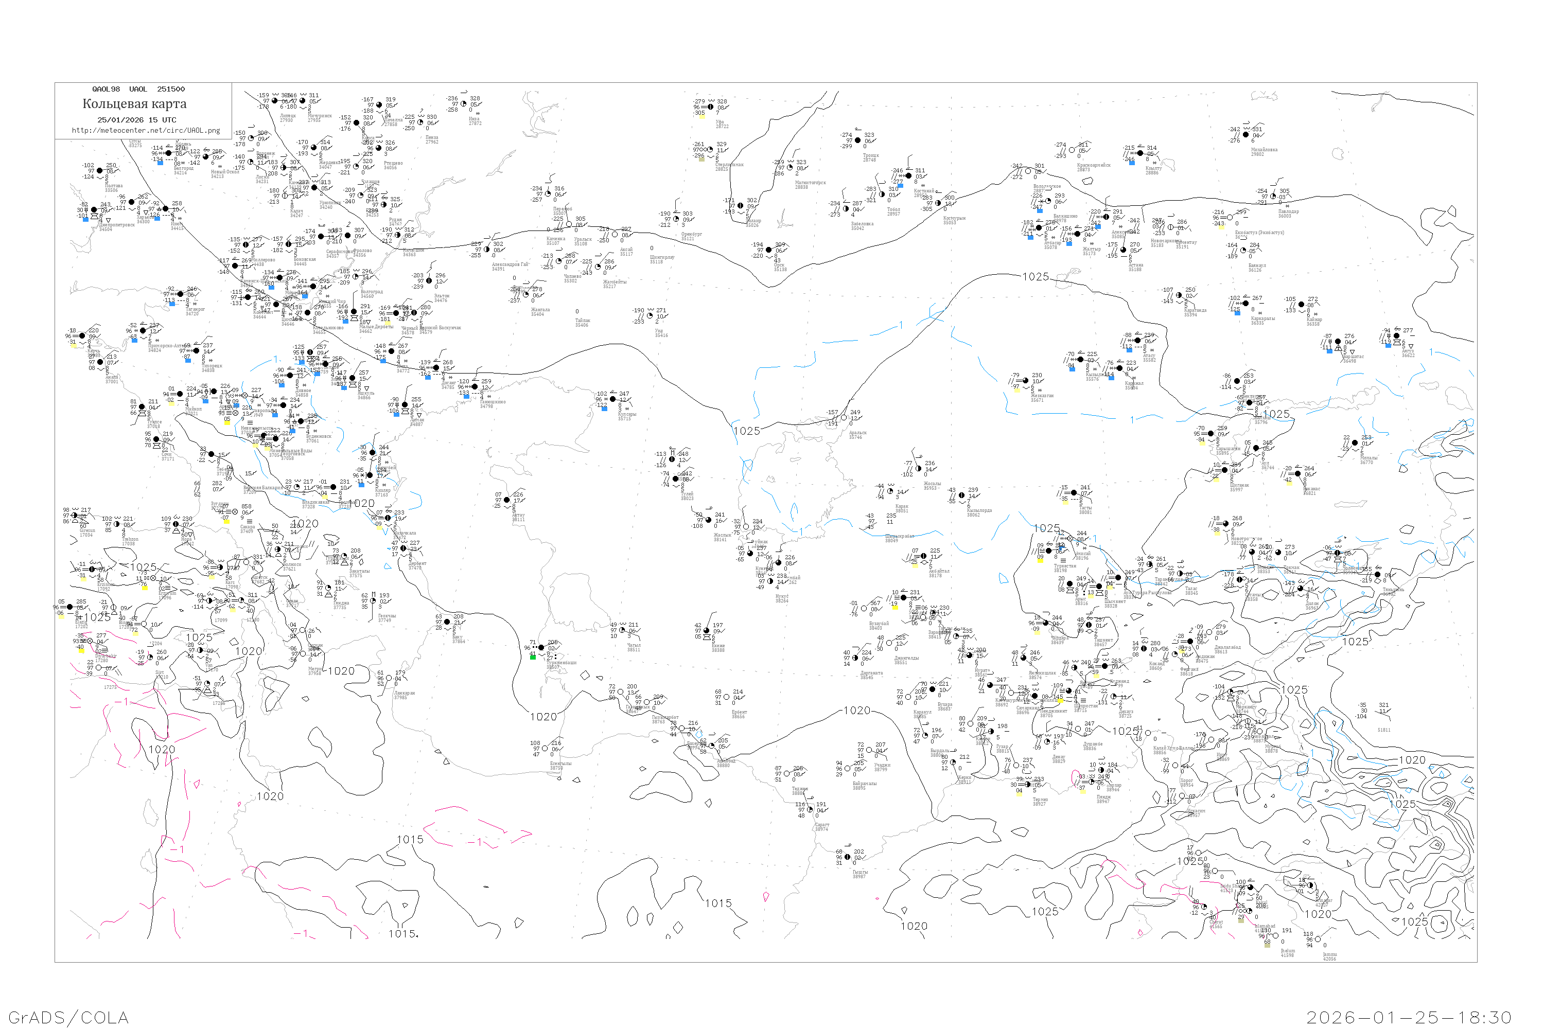Viewport: 1544px width, 1029px height.
Task: Click the Оренбург 35121 station symbol
Action: (x=676, y=219)
